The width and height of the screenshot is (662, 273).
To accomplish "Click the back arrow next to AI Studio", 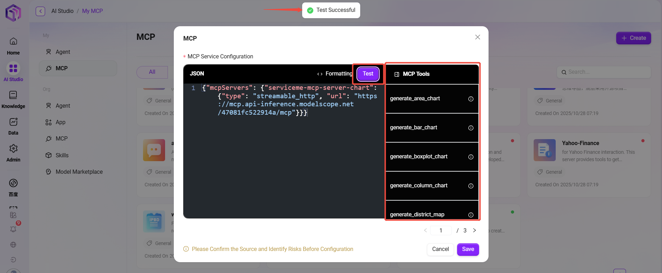I will [x=41, y=11].
